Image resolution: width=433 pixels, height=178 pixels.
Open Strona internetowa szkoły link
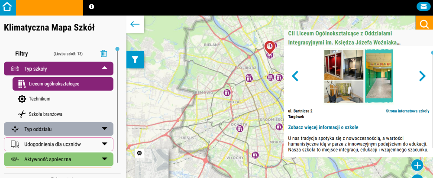tap(407, 111)
